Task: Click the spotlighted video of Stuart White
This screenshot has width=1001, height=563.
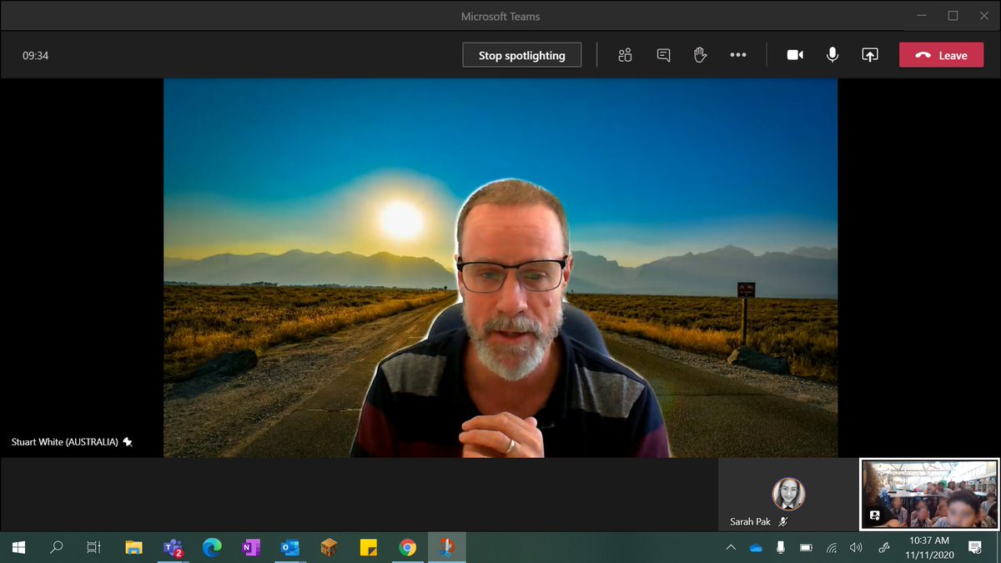Action: [500, 268]
